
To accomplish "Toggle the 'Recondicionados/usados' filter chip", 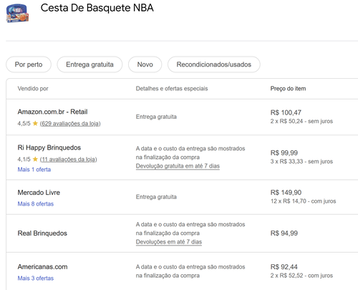I will pos(214,64).
